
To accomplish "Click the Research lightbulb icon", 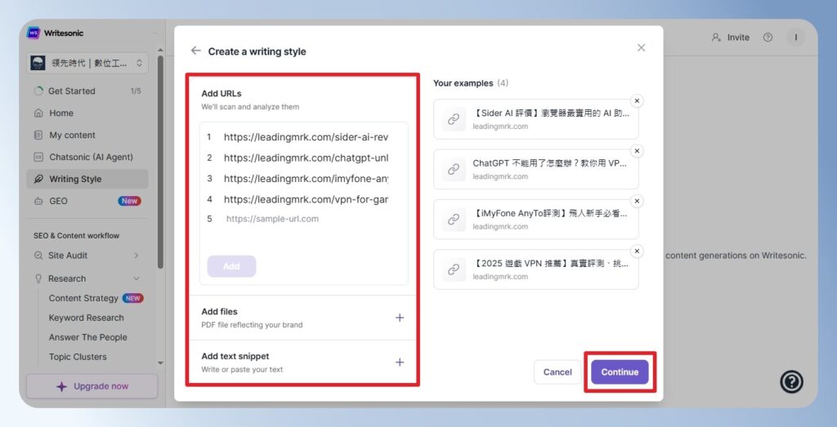I will tap(38, 278).
